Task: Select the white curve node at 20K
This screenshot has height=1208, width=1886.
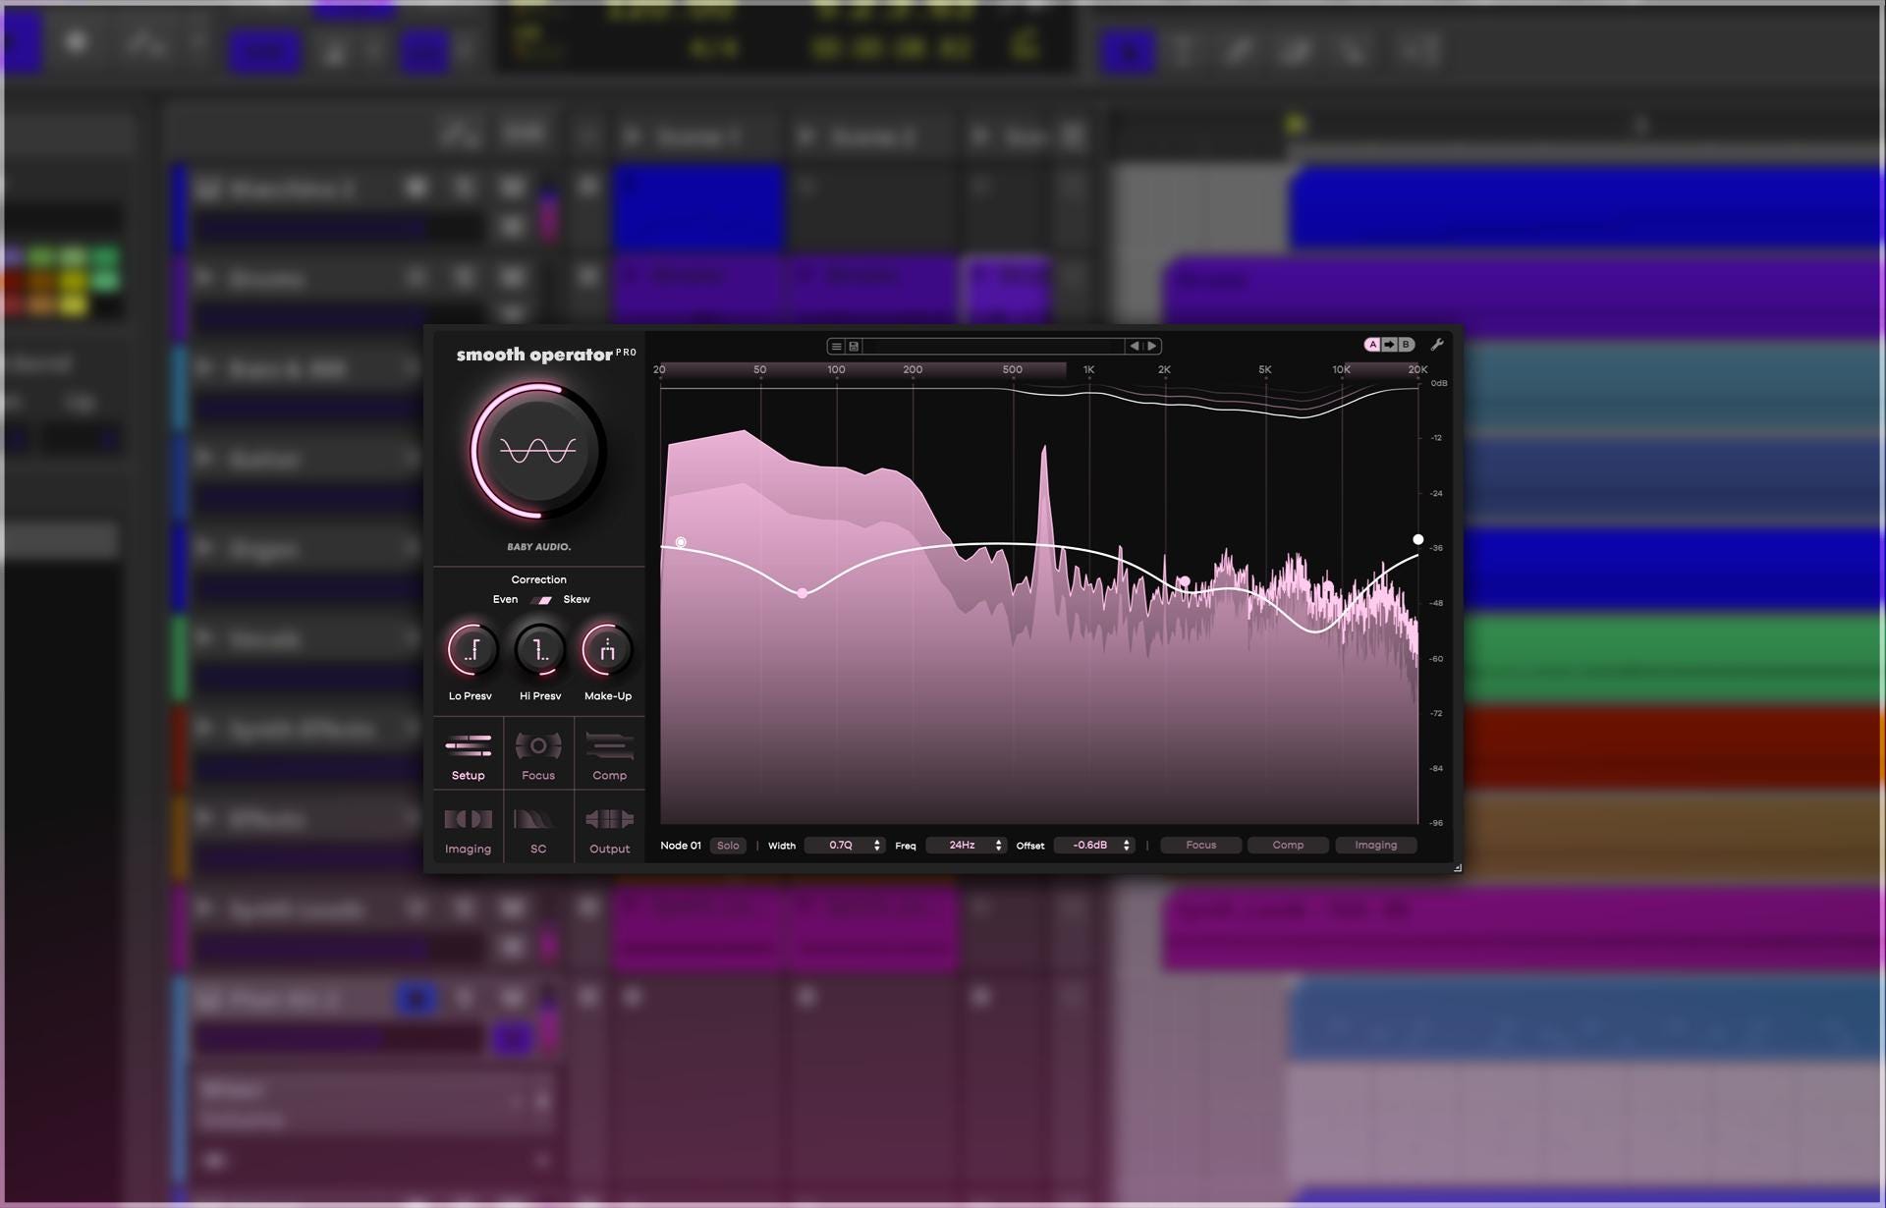Action: [1417, 539]
